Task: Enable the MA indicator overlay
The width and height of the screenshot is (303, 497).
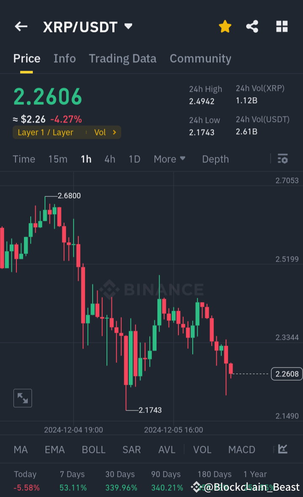Action: point(20,449)
